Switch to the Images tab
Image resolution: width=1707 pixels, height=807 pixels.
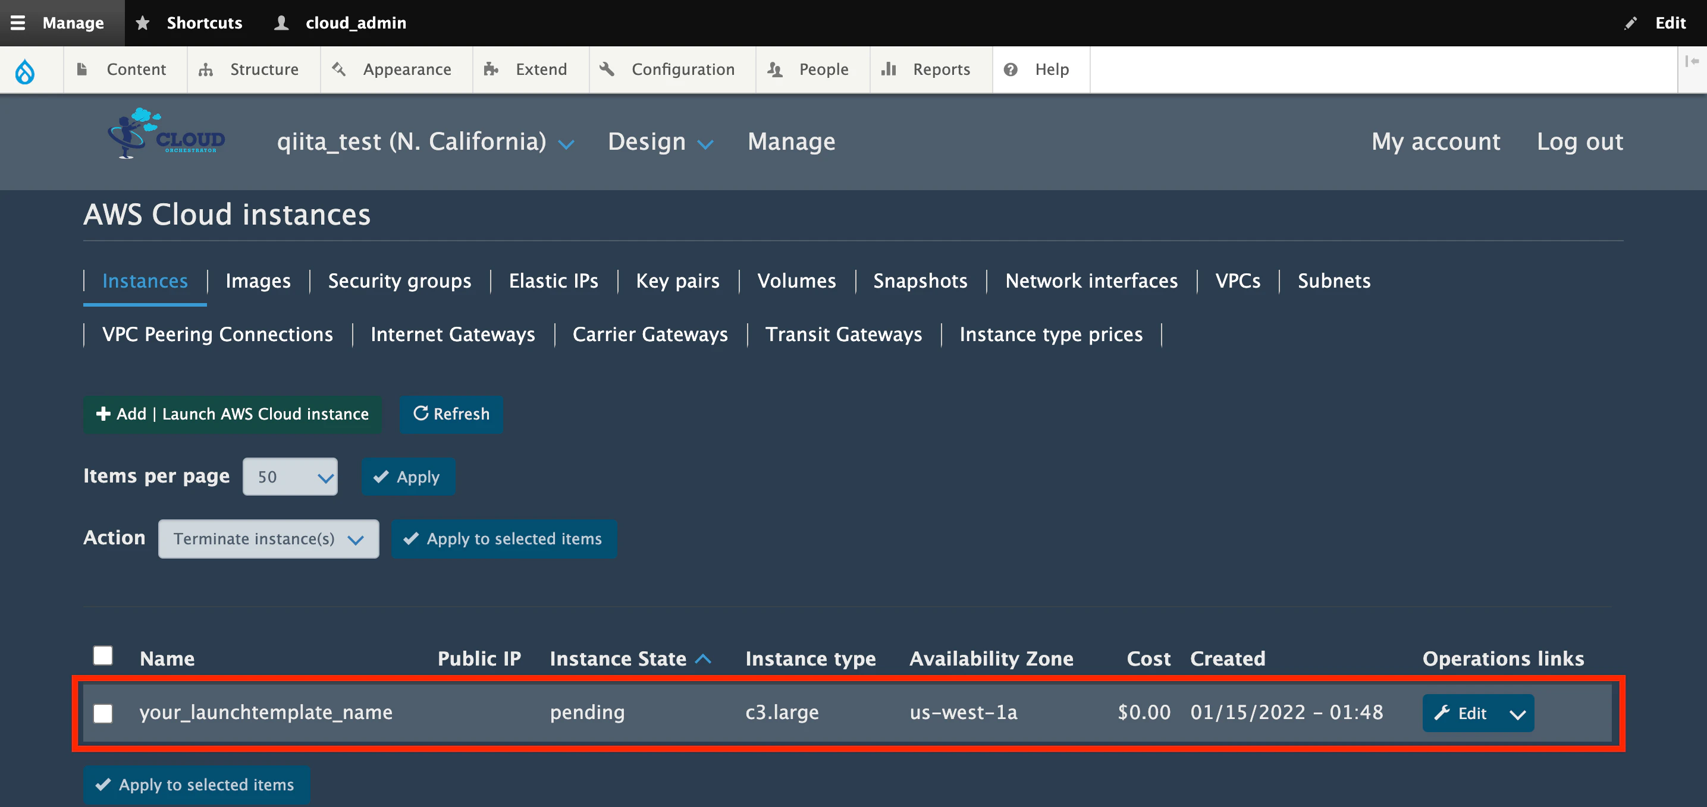(x=258, y=280)
